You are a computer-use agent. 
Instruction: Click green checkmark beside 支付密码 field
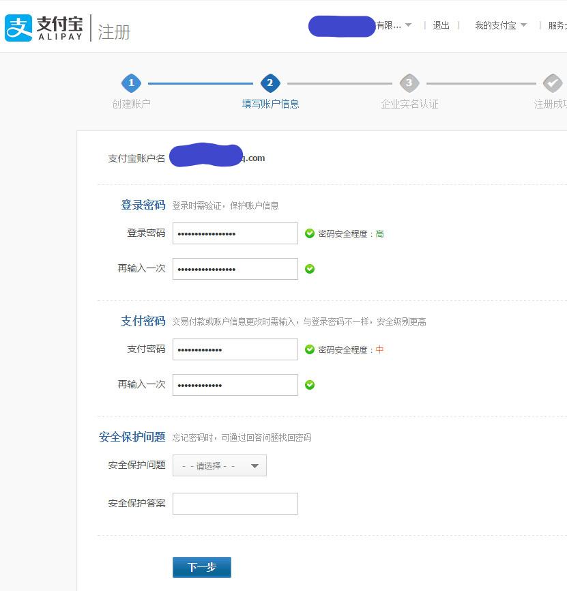coord(310,349)
